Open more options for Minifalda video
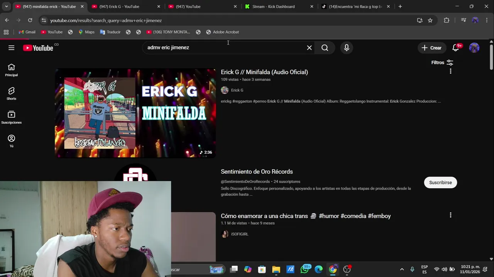This screenshot has height=277, width=494. 450,71
